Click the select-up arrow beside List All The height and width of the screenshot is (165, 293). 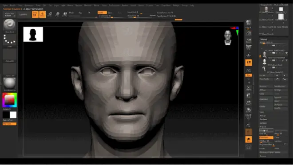(277, 75)
